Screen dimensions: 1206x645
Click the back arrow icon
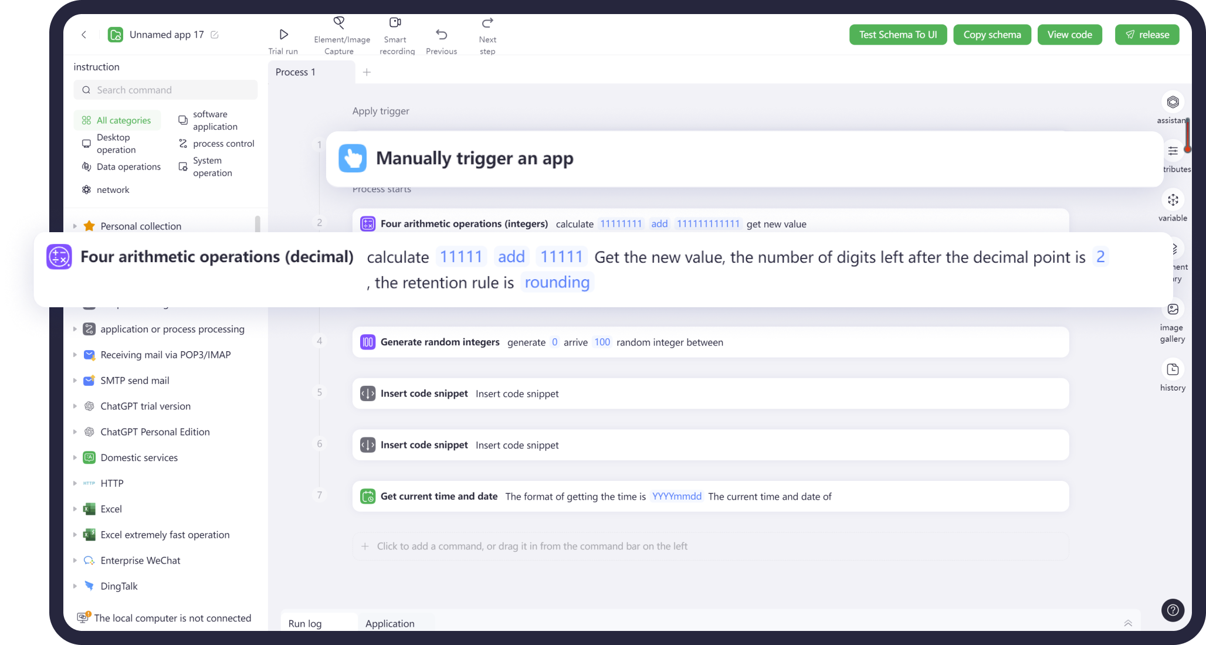tap(84, 35)
